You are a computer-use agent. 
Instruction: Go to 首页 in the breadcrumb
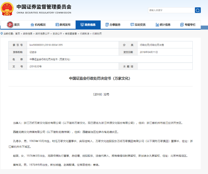(x=18, y=34)
